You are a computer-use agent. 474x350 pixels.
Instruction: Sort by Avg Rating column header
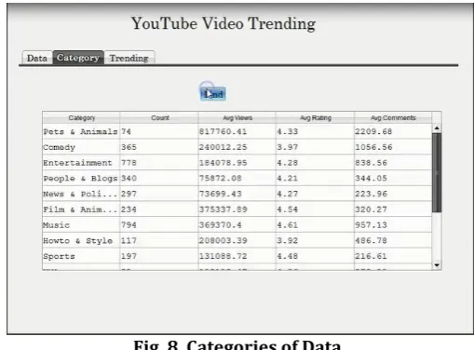tap(316, 118)
